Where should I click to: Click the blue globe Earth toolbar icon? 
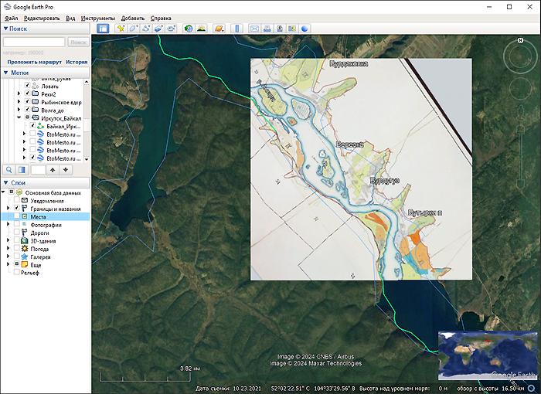point(305,29)
